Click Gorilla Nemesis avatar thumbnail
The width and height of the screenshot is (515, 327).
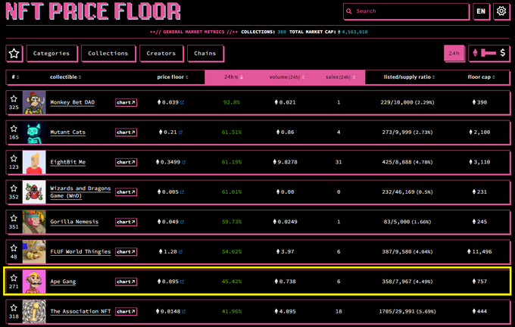tap(34, 222)
